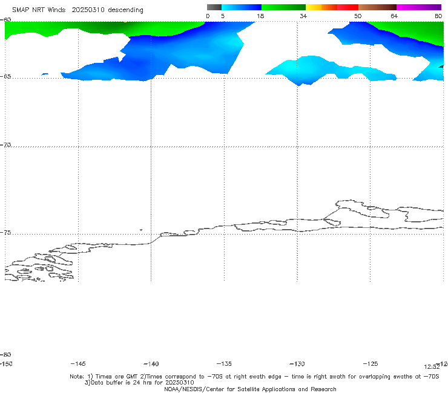The image size is (448, 393).
Task: Click the color bar label '64'
Action: tap(394, 16)
